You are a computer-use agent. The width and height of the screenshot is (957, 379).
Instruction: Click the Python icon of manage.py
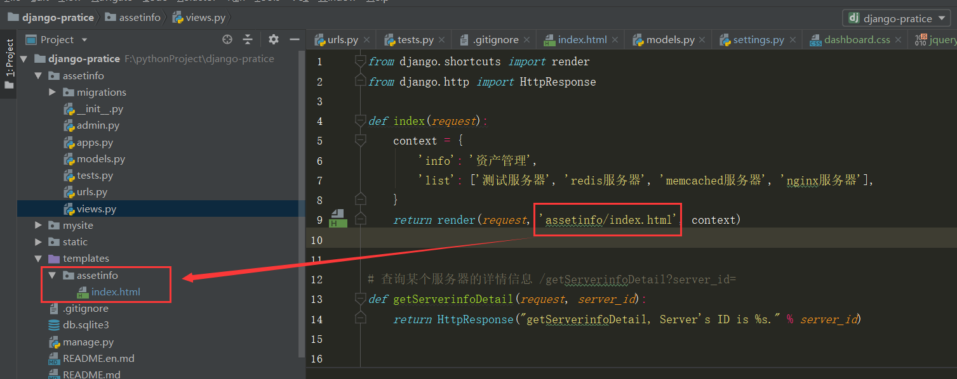point(55,342)
